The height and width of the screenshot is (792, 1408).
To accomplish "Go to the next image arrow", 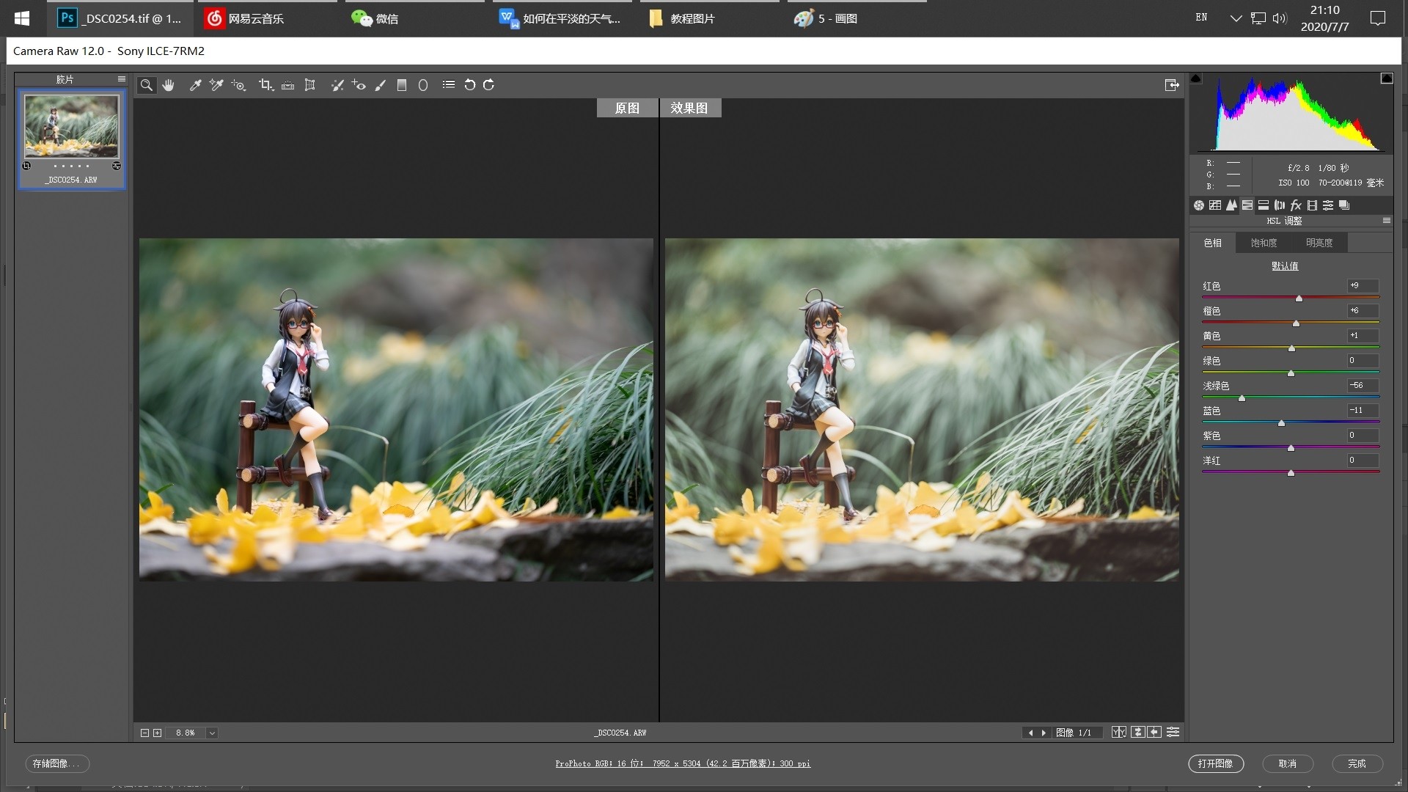I will (x=1044, y=733).
